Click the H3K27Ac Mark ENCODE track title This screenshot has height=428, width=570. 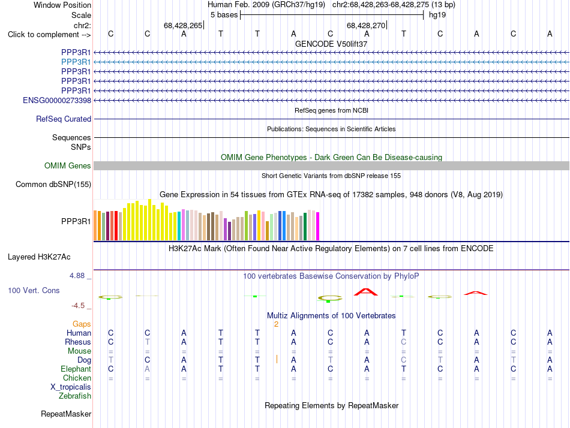331,249
